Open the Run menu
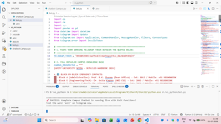The height and width of the screenshot is (124, 221). [44, 3]
